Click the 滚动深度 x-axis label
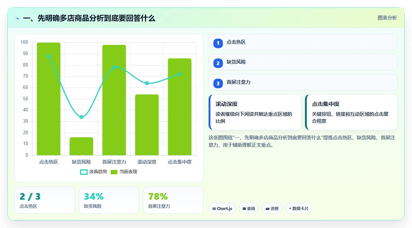The image size is (412, 228). (x=147, y=162)
